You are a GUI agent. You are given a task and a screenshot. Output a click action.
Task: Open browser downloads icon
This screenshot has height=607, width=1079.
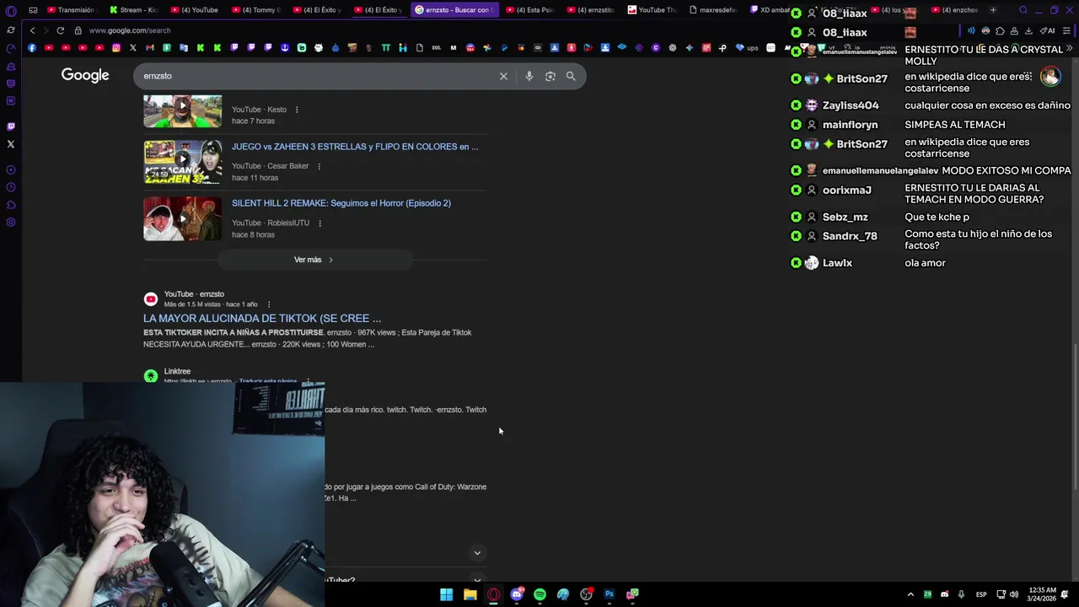(x=1028, y=30)
